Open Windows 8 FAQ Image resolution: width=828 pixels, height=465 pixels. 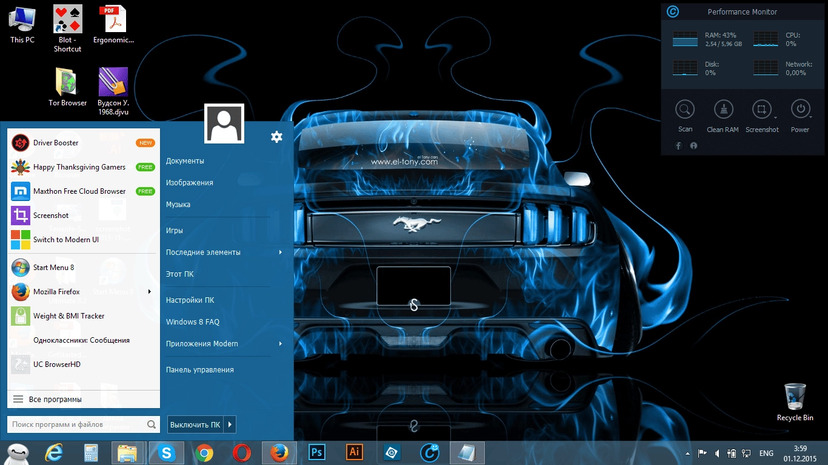pos(193,322)
